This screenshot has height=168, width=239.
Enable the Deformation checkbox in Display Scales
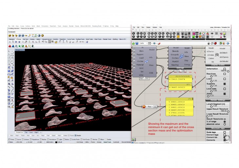(x=224, y=69)
